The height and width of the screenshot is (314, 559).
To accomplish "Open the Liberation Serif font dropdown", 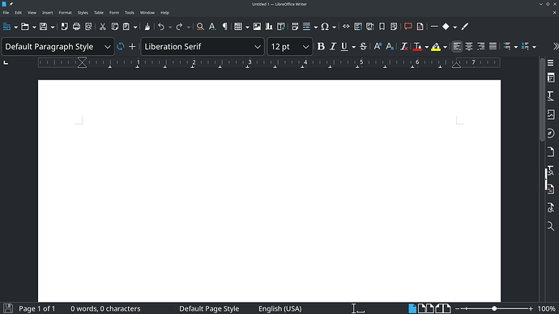I will 258,47.
